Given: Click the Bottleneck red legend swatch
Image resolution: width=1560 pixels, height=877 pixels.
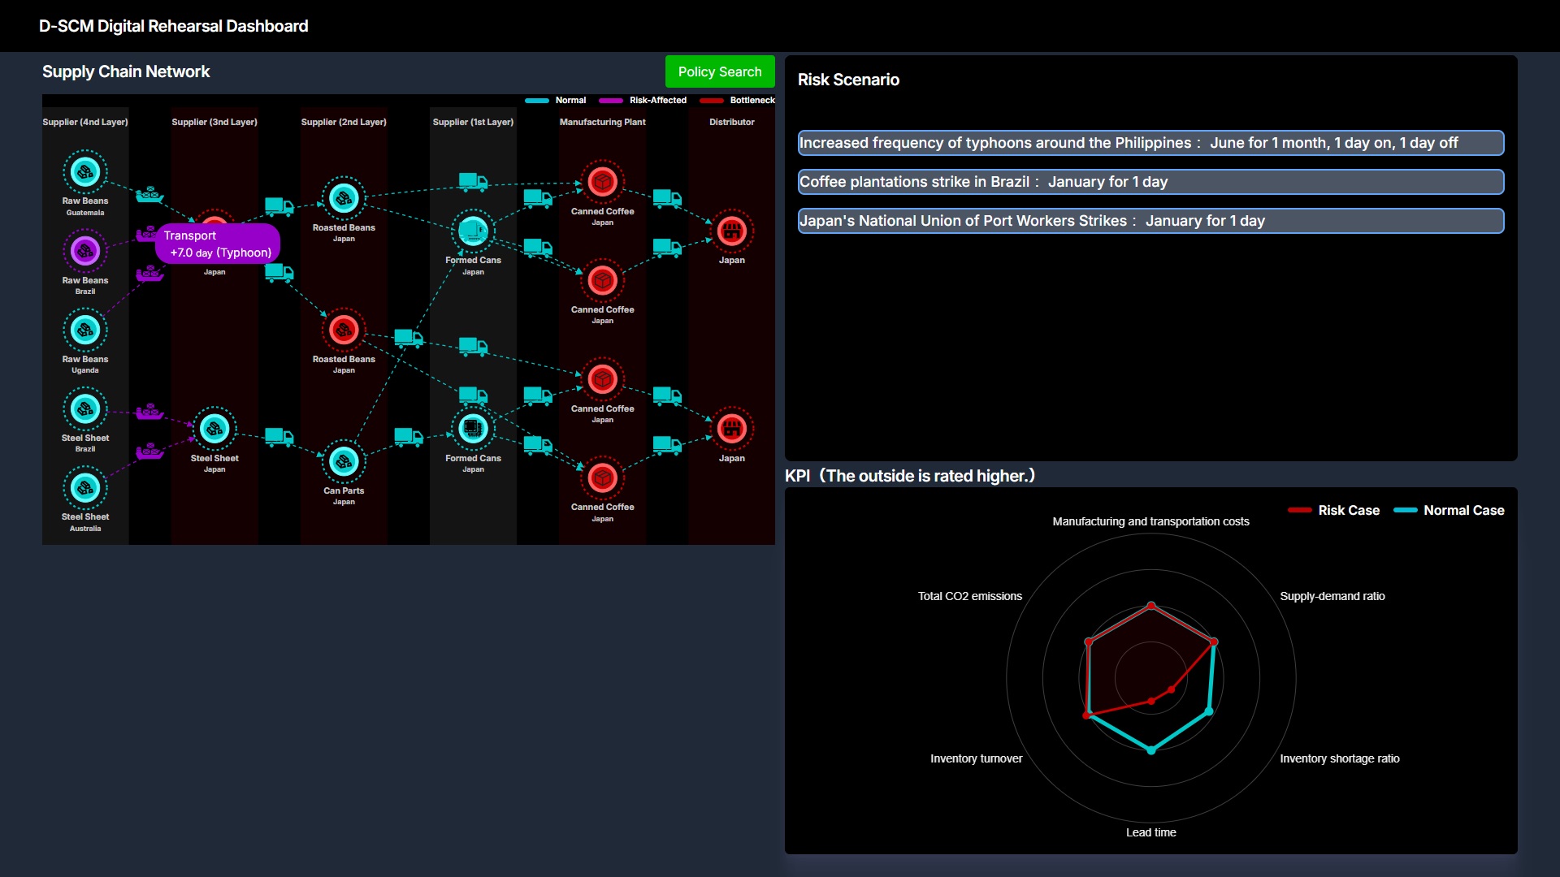Looking at the screenshot, I should pyautogui.click(x=711, y=101).
